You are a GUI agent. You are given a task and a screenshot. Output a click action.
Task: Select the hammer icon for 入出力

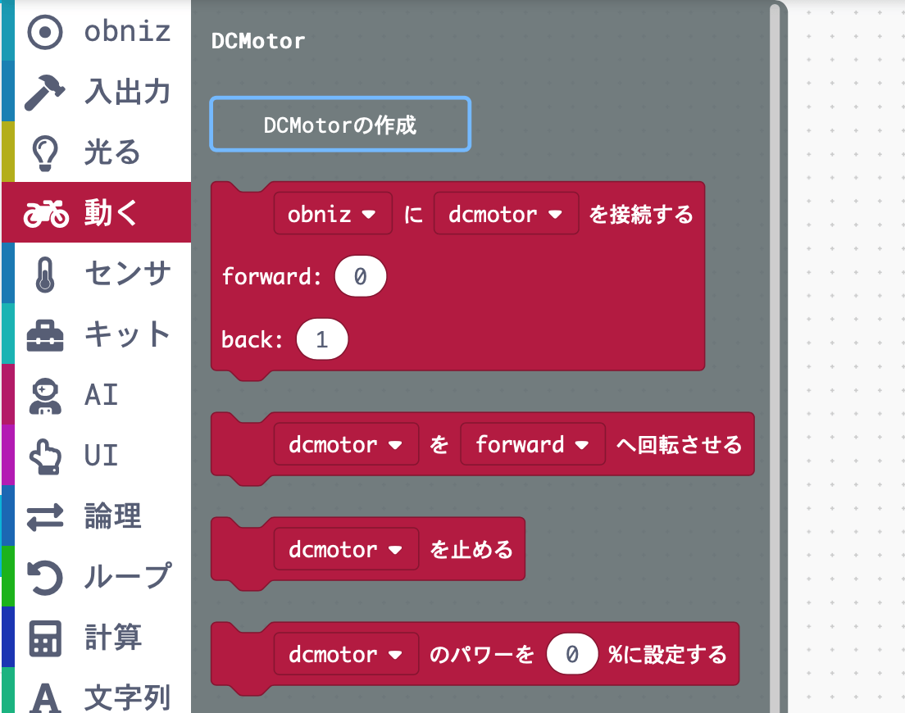(x=45, y=91)
